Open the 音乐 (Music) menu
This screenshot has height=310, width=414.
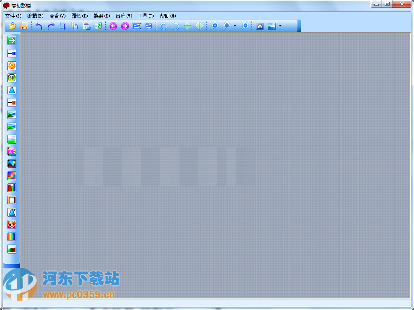pyautogui.click(x=124, y=16)
